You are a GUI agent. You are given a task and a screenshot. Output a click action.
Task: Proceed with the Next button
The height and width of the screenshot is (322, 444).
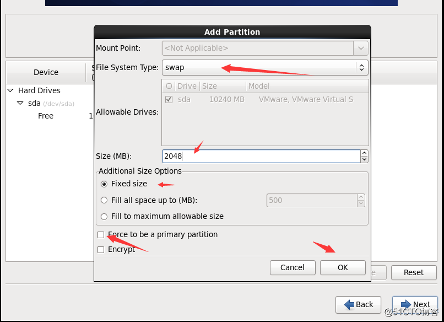415,305
